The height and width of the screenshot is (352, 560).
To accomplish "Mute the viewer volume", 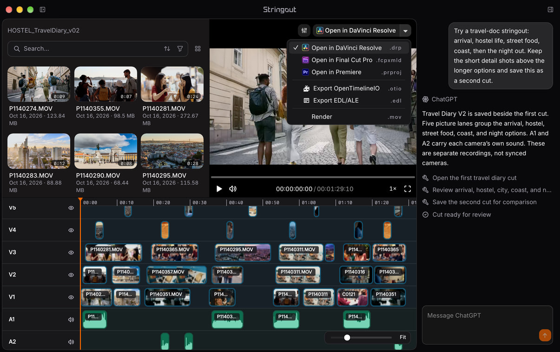I will 233,189.
